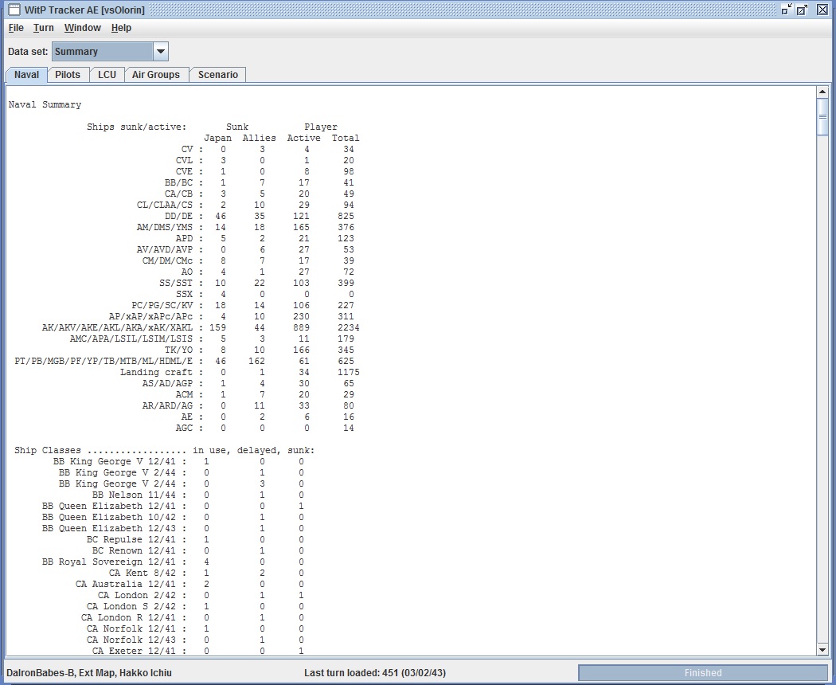The height and width of the screenshot is (685, 836).
Task: Click total value 1175
Action: click(348, 372)
